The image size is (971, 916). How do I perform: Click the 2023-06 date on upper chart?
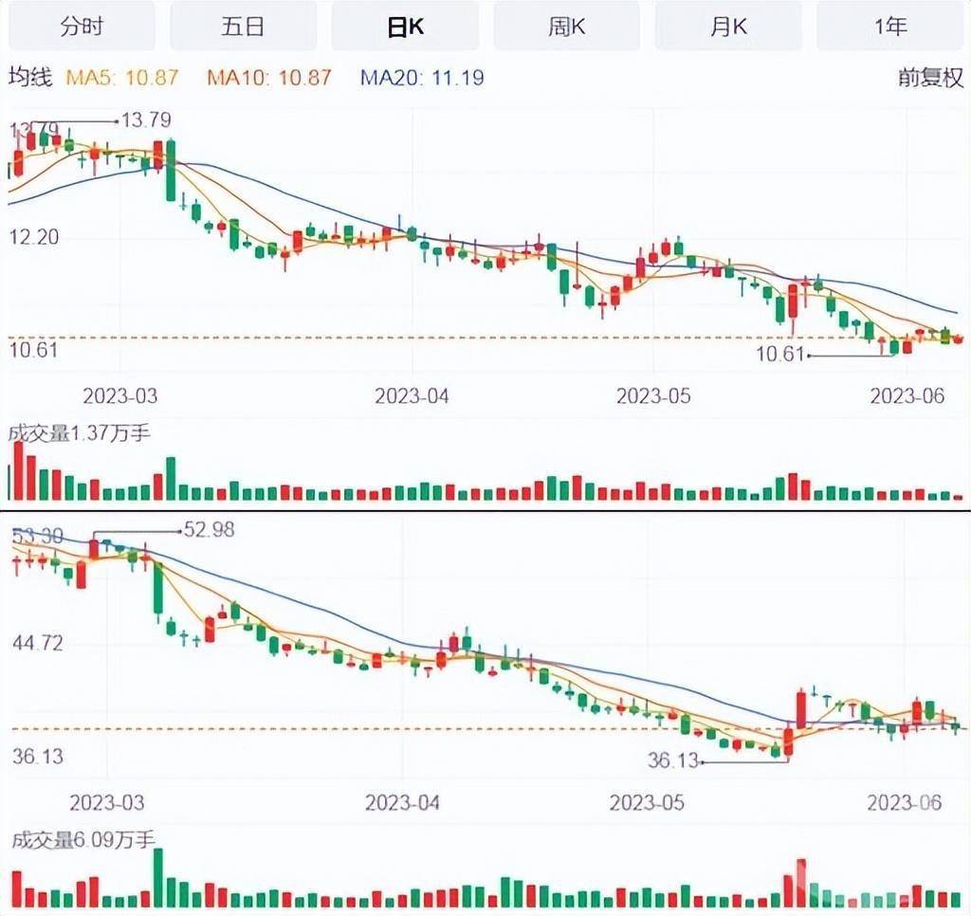[907, 395]
